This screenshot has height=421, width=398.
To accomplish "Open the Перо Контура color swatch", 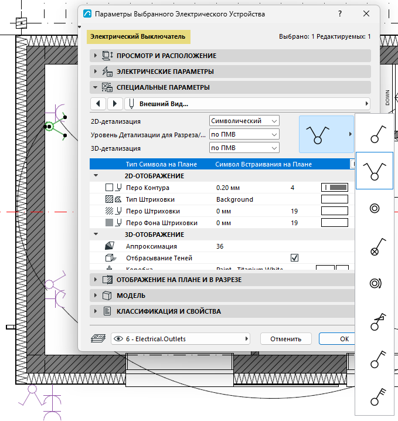I will coord(335,188).
